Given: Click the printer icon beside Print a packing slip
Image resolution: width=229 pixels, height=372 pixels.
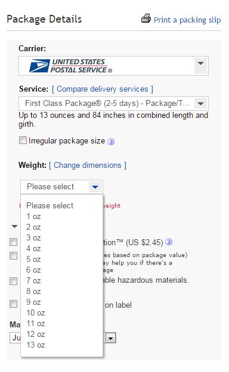Looking at the screenshot, I should 146,18.
